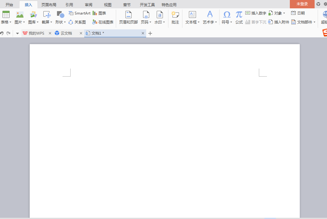Click the SmartArt icon
The height and width of the screenshot is (219, 327).
coord(71,13)
